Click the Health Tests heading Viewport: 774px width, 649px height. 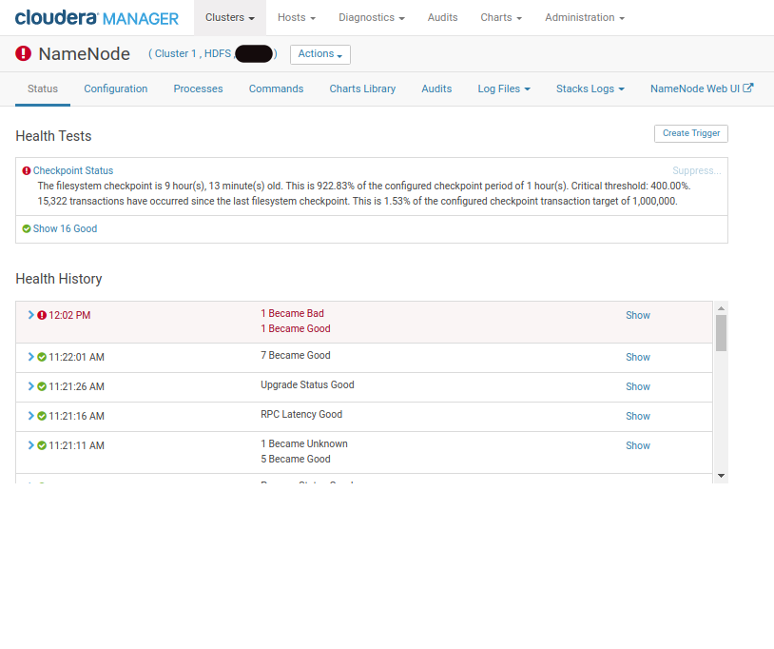(x=53, y=136)
